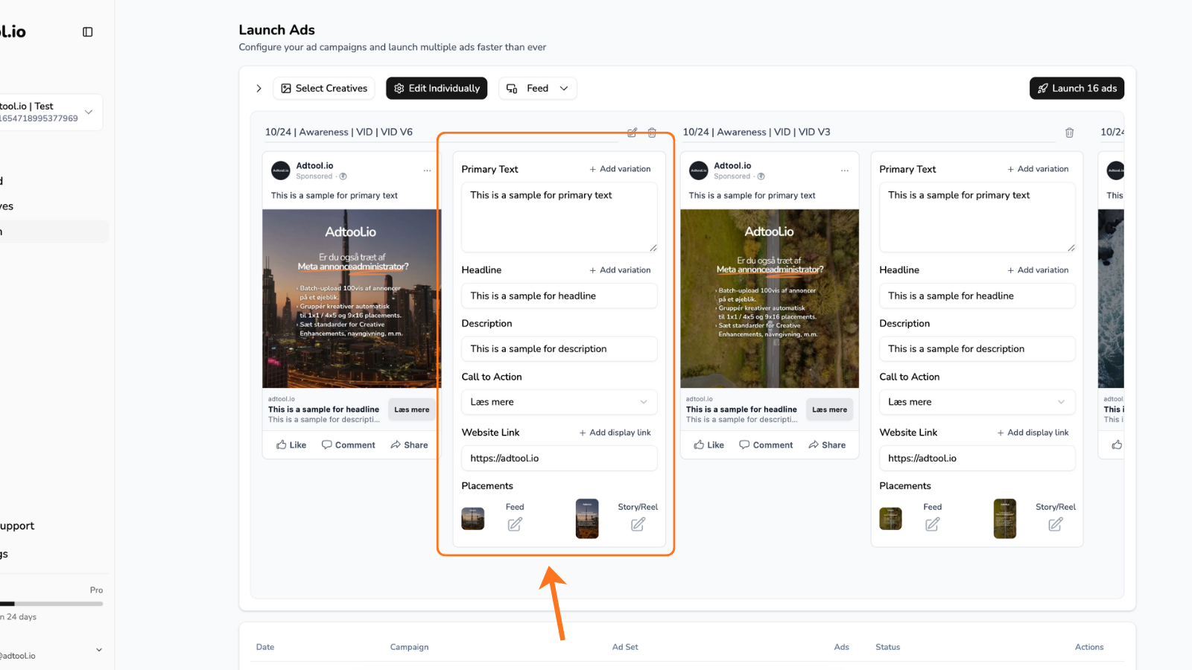Focus the VID V6 description field
Screen dimensions: 1192x670
pos(559,349)
